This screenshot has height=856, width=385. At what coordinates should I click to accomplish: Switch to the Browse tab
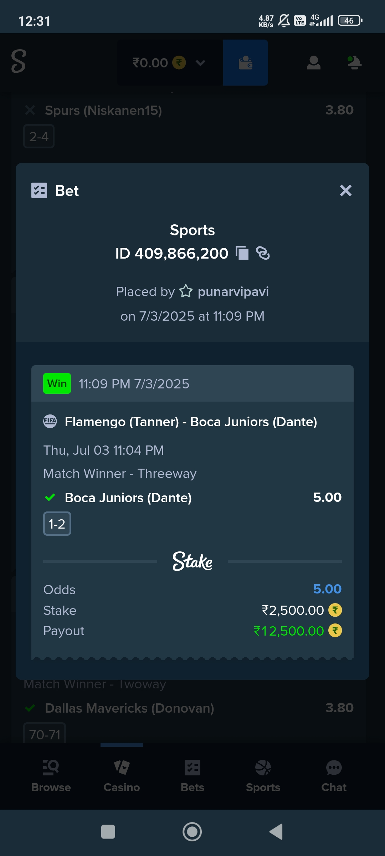(x=51, y=776)
